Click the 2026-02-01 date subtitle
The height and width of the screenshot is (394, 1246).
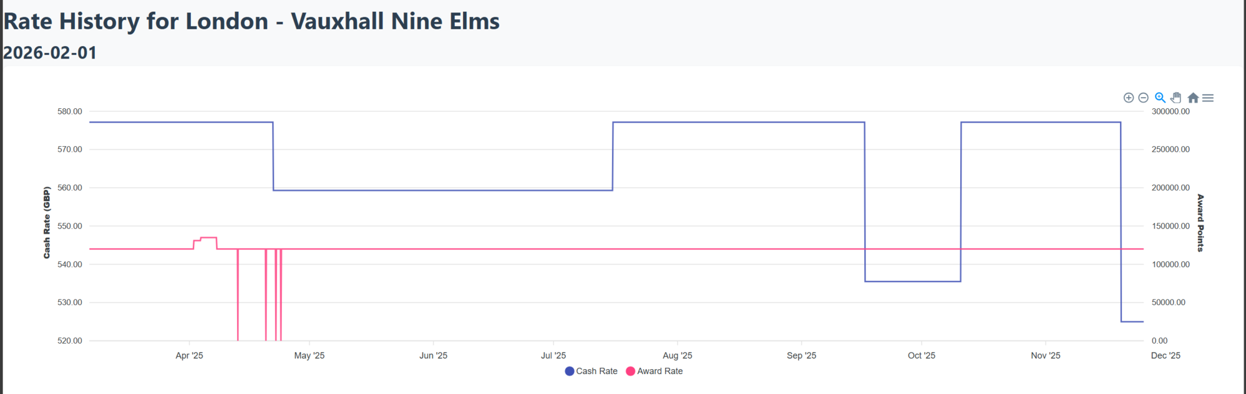tap(50, 53)
